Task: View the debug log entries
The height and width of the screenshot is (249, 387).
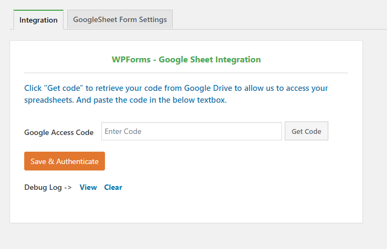Action: 88,187
